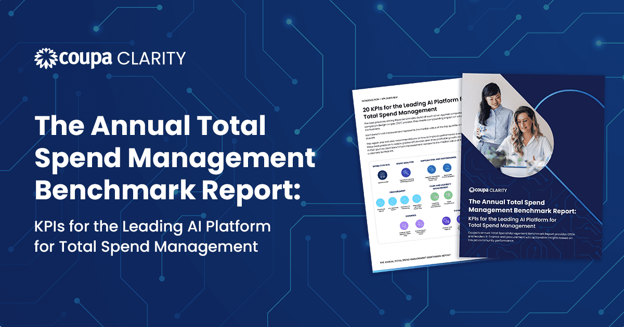
Task: Click last light-blue icon in Procurement row
Action: pyautogui.click(x=417, y=199)
